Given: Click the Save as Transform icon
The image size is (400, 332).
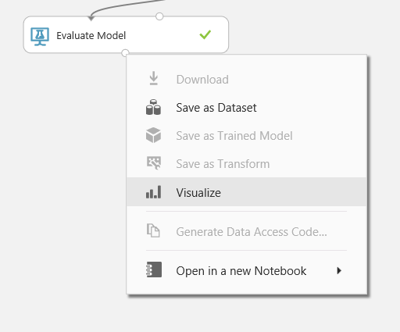Looking at the screenshot, I should 154,163.
